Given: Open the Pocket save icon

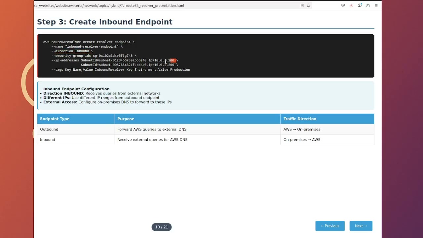Looking at the screenshot, I should (x=343, y=6).
